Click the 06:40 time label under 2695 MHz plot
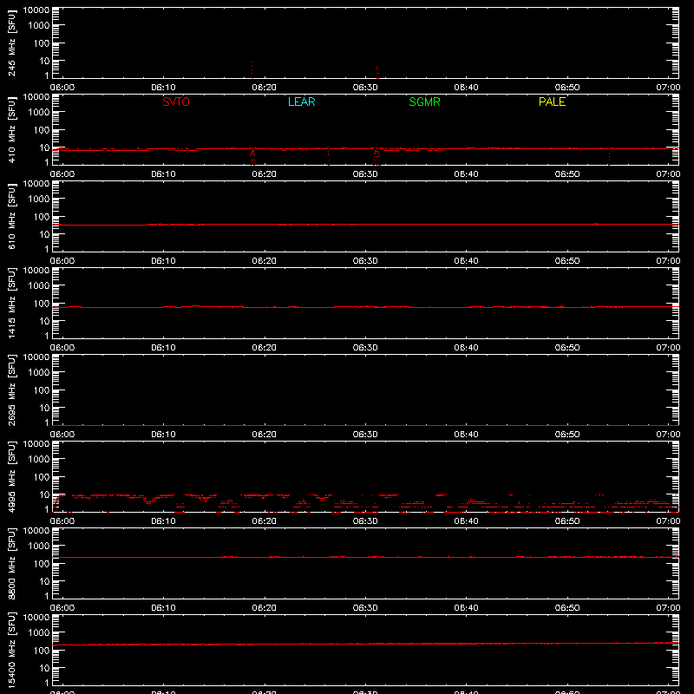 (x=466, y=435)
